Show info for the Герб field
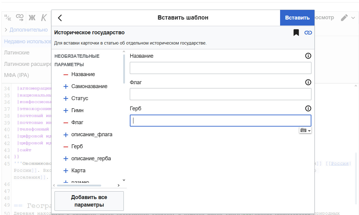Viewport: 359px width, 215px height. coord(308,109)
